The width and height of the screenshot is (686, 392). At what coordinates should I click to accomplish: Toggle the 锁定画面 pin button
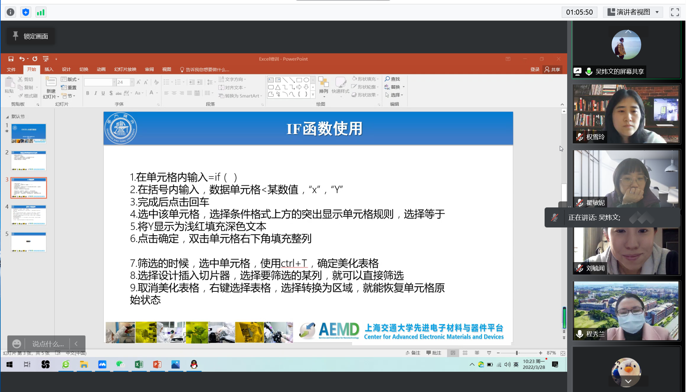pyautogui.click(x=31, y=36)
